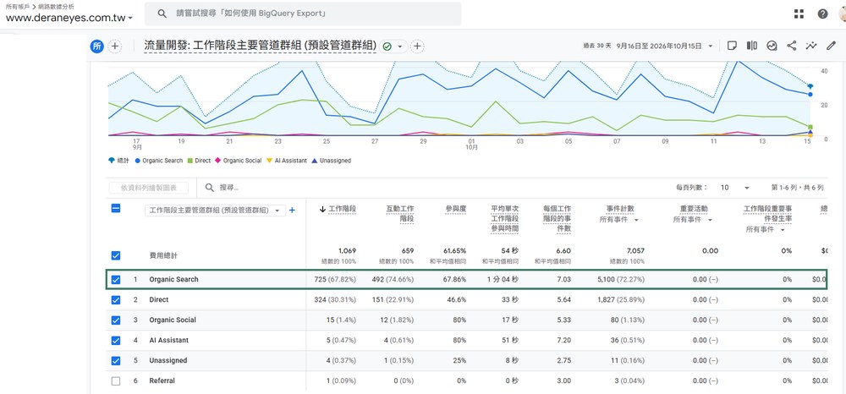Toggle the select-all checkbox in table header
The image size is (846, 394).
pos(115,209)
